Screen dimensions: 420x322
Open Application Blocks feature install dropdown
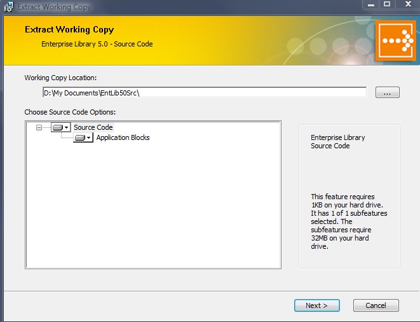tap(83, 137)
